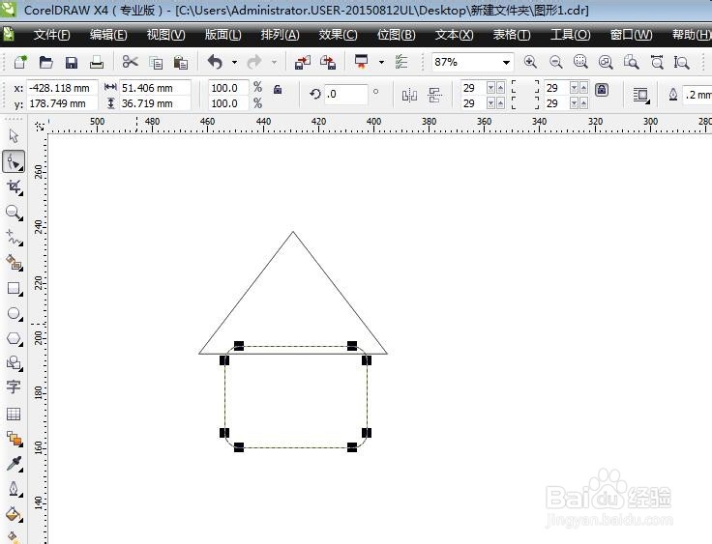
Task: Open the 效果(C) menu
Action: 338,35
